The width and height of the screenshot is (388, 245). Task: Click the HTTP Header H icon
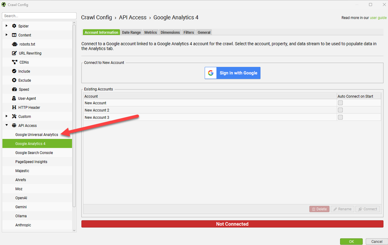tap(14, 107)
